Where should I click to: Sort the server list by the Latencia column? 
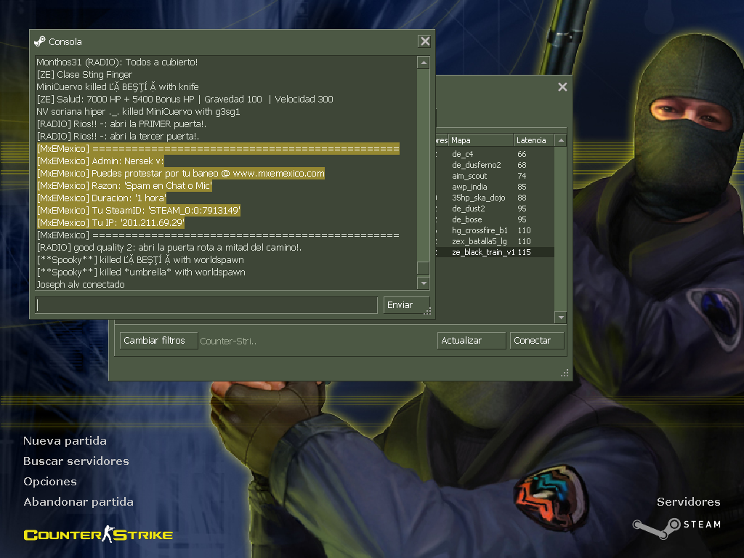[x=533, y=140]
